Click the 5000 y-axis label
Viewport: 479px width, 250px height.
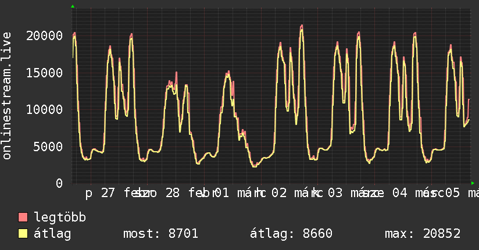tap(48, 147)
